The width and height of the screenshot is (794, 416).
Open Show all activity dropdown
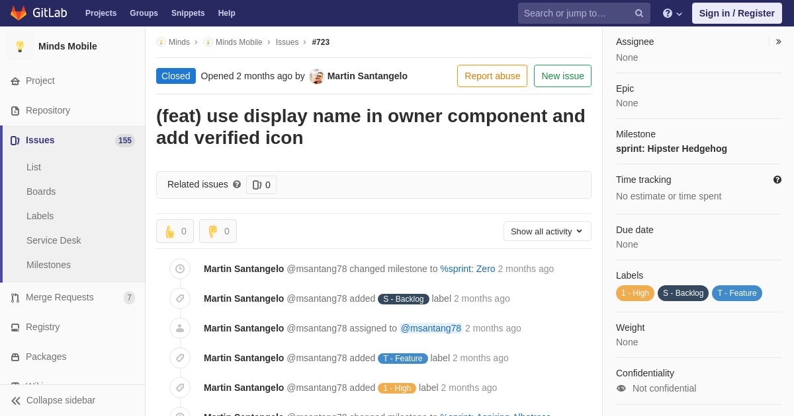[547, 231]
